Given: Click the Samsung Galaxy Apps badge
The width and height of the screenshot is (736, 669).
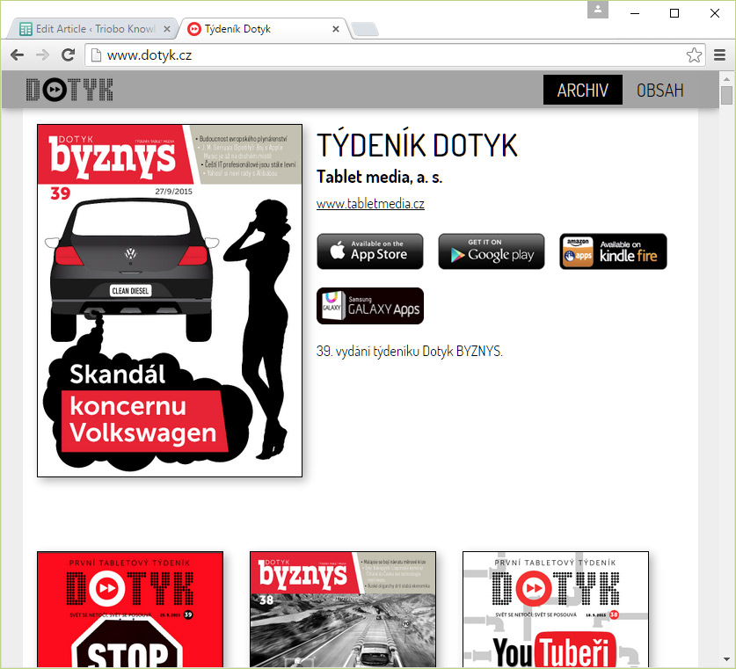Looking at the screenshot, I should tap(370, 306).
